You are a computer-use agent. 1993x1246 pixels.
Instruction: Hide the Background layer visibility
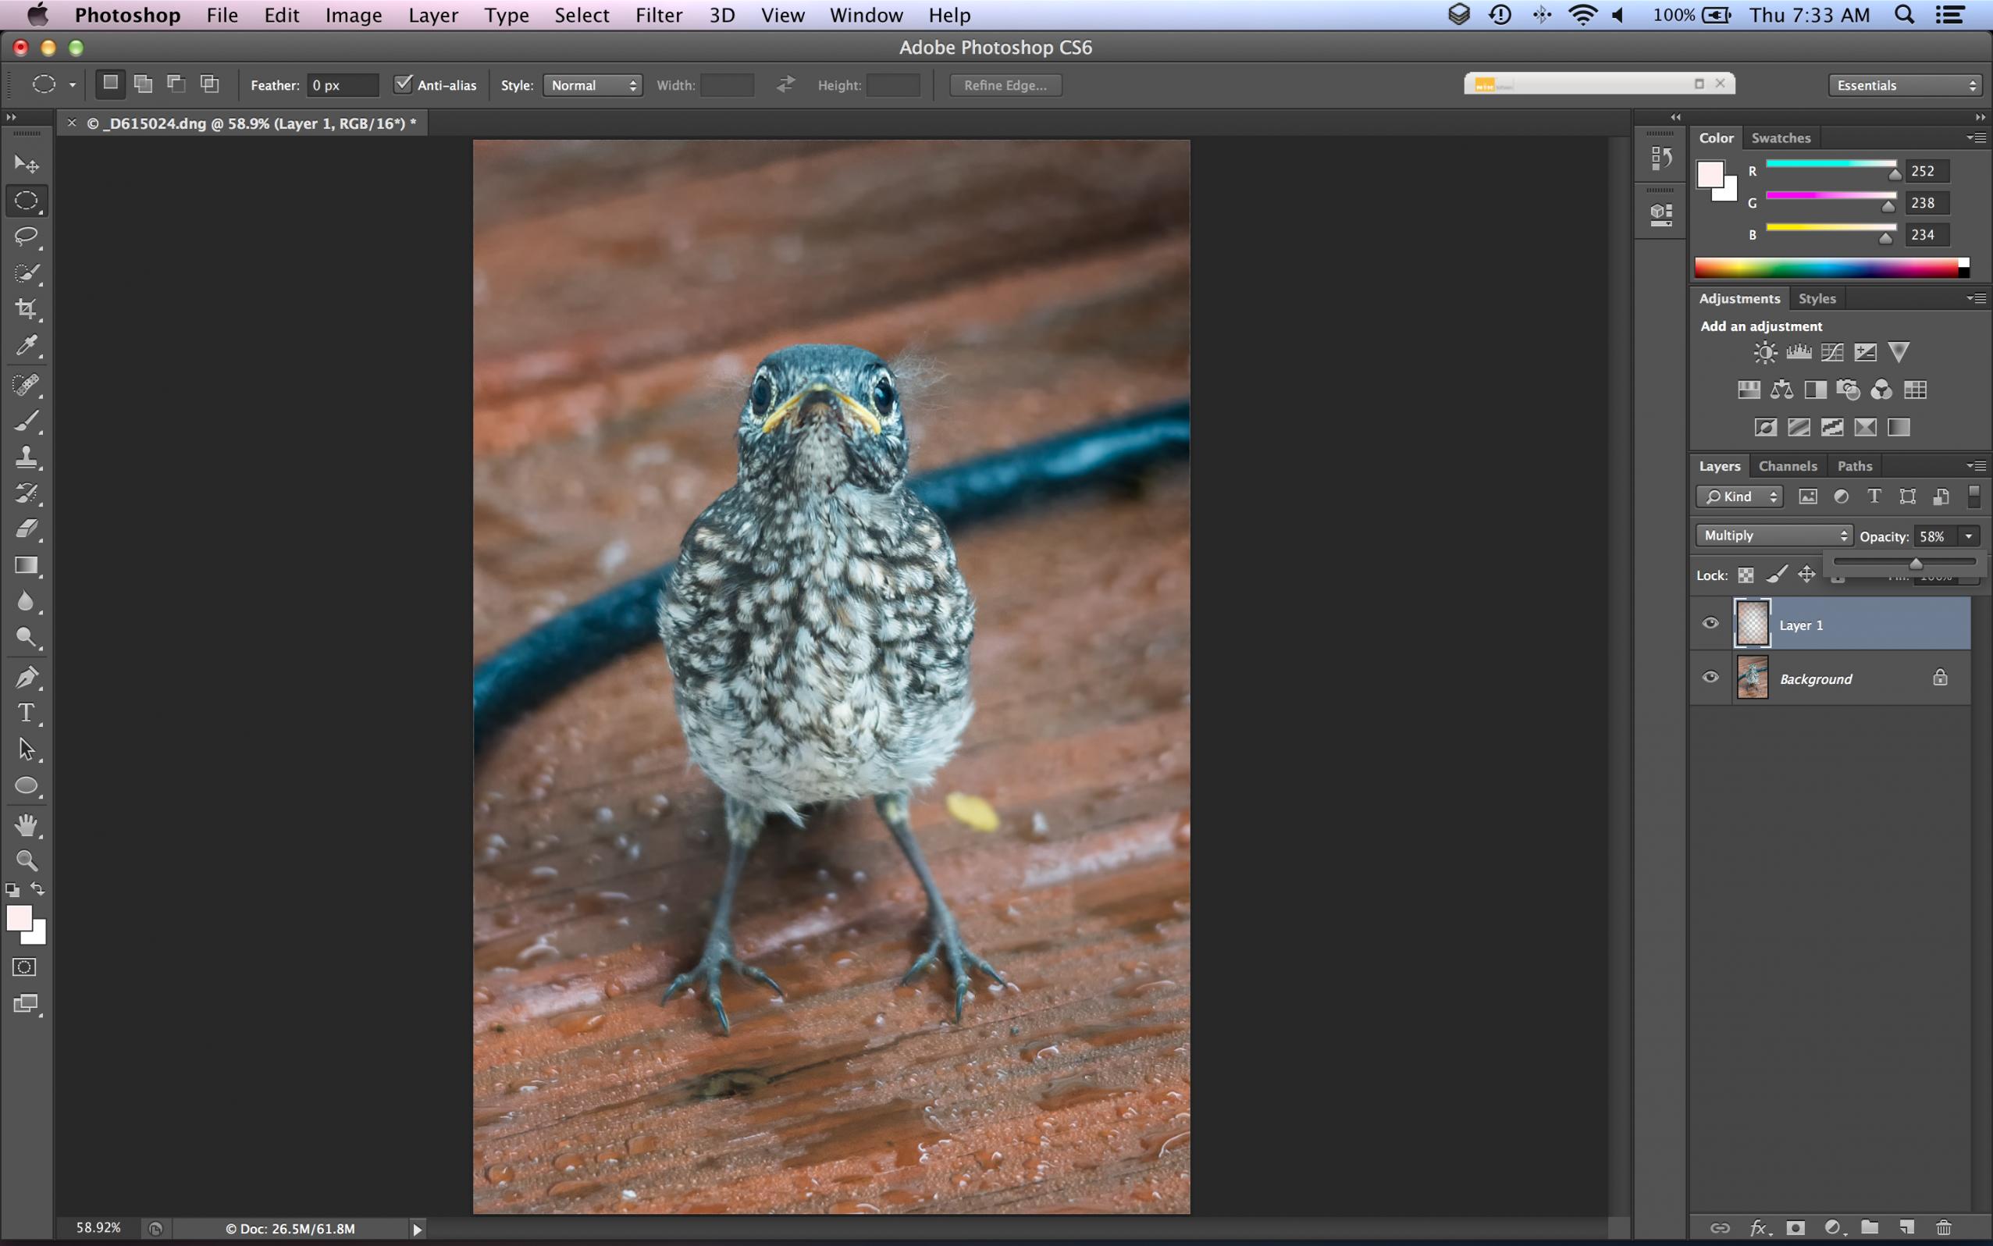(x=1710, y=678)
